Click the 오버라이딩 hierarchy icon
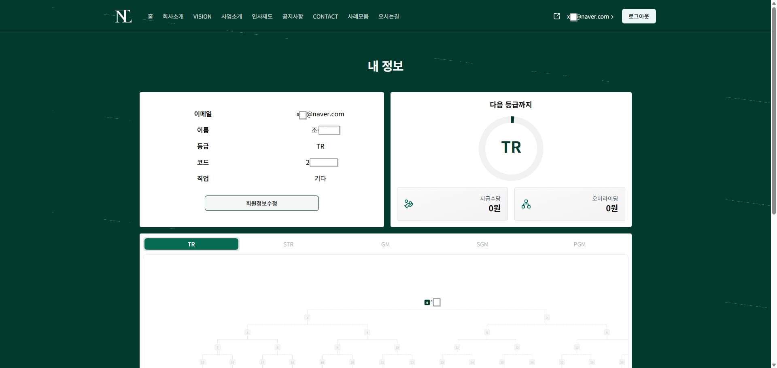777x368 pixels. tap(526, 204)
